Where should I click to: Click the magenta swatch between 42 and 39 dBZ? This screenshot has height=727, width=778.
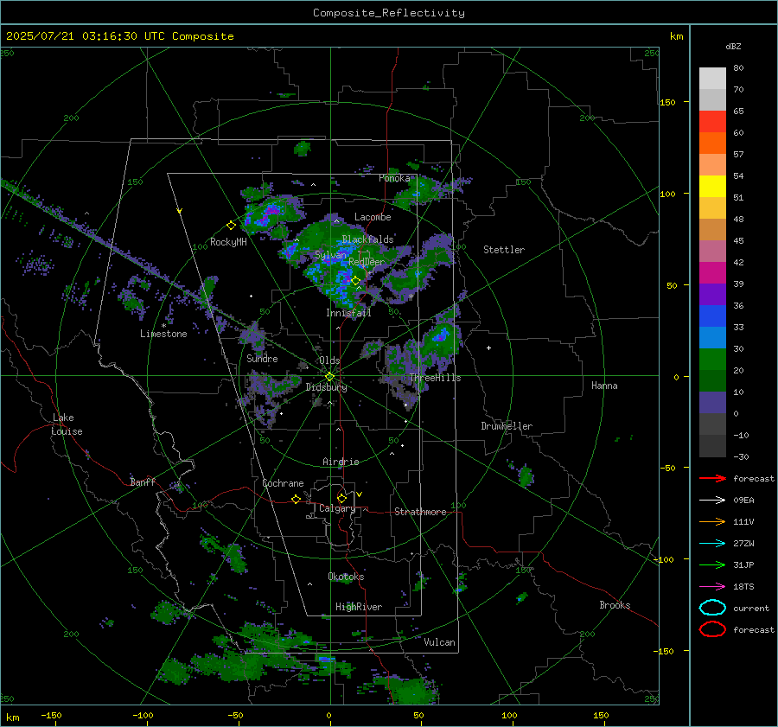(x=712, y=273)
